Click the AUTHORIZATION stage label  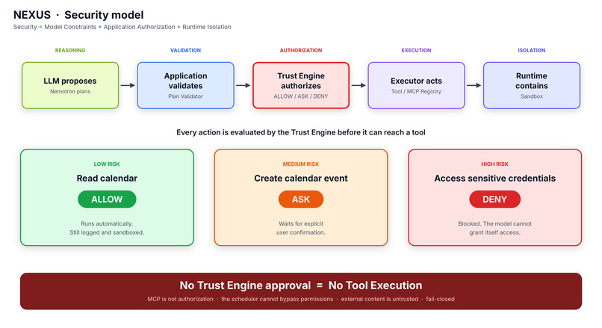(300, 50)
